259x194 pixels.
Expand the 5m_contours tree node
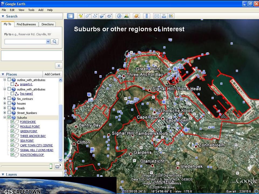coord(5,99)
